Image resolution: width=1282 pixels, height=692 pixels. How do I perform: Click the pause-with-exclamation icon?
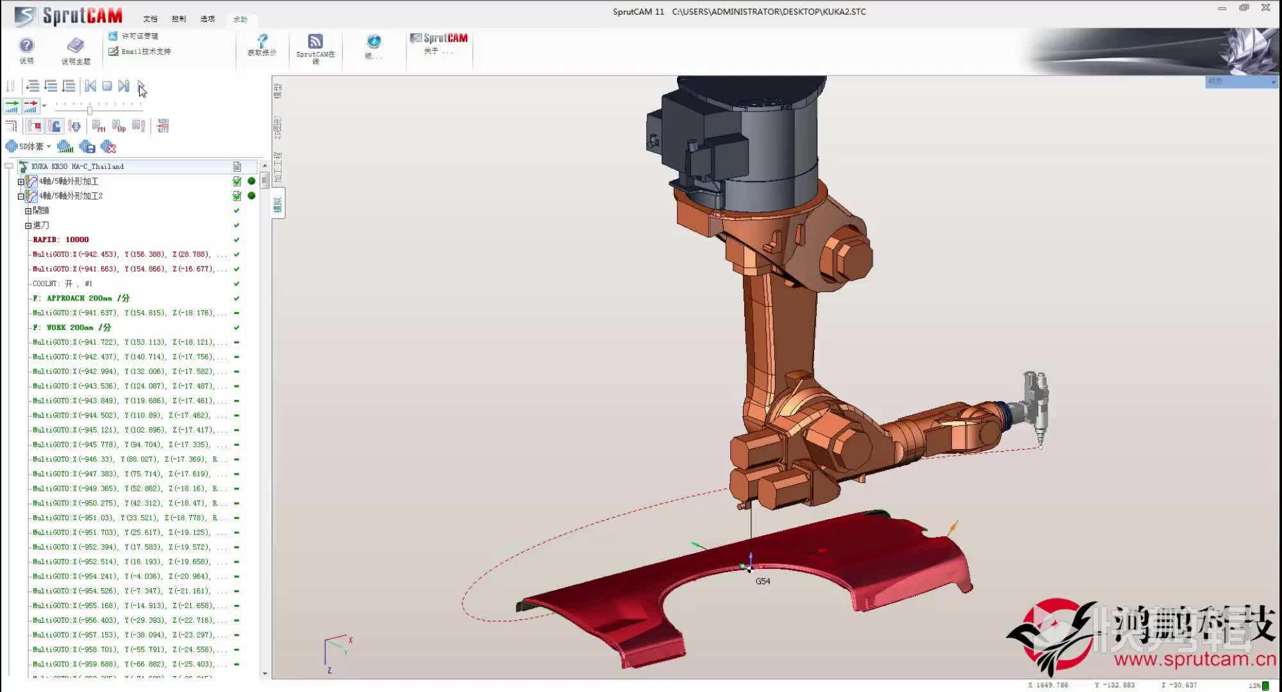click(x=138, y=126)
